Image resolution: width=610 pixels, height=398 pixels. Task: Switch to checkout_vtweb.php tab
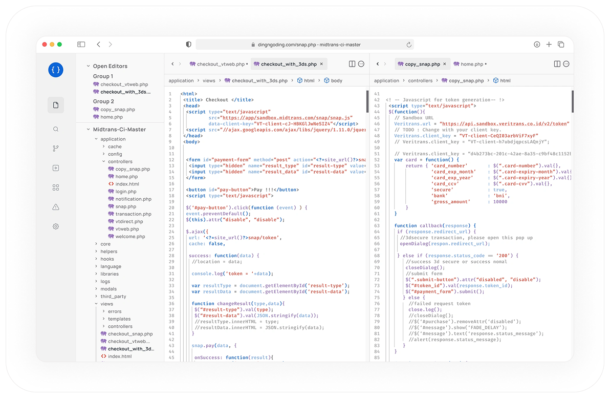[x=219, y=64]
